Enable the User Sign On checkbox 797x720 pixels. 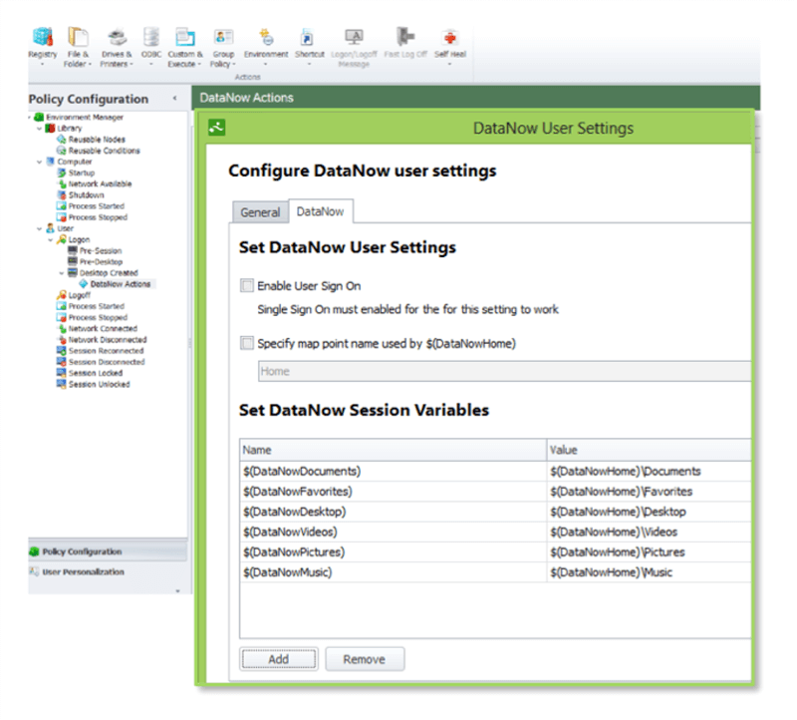(247, 286)
